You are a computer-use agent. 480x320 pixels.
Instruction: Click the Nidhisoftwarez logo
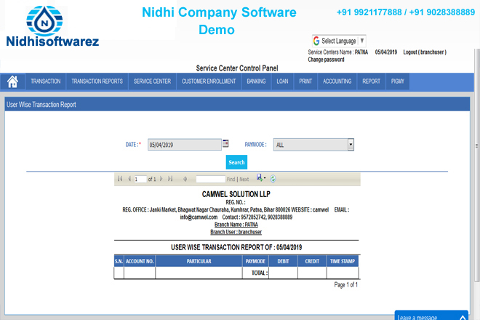52,27
